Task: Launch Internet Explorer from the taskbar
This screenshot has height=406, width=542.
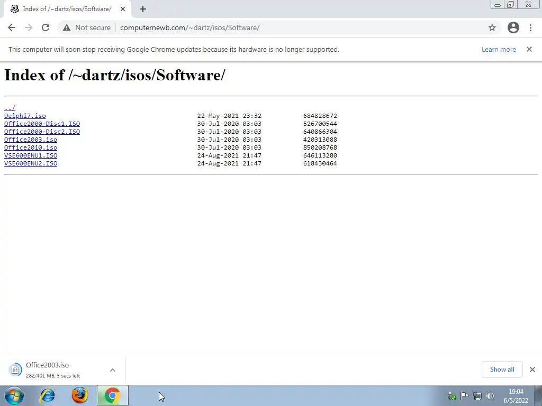Action: click(47, 395)
